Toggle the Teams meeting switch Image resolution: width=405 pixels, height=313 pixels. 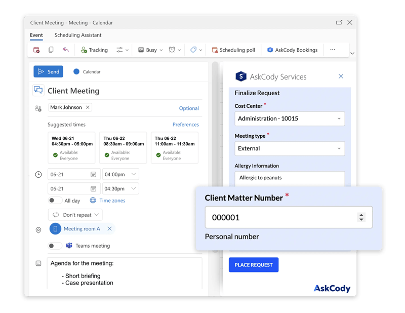pyautogui.click(x=55, y=246)
